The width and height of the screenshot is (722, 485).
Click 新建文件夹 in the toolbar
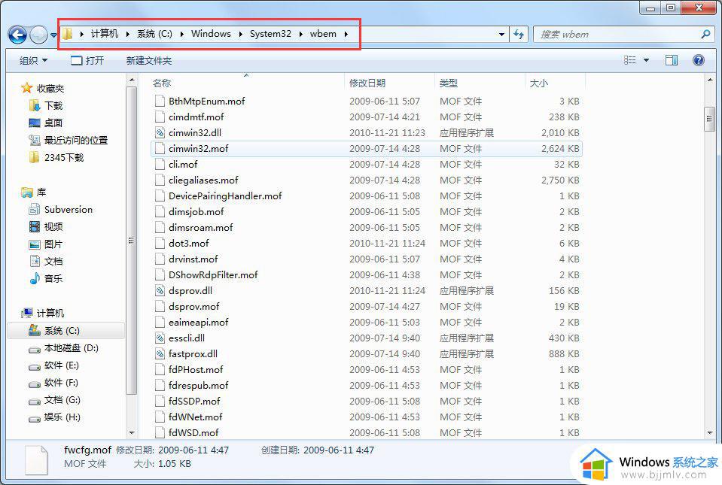(149, 60)
